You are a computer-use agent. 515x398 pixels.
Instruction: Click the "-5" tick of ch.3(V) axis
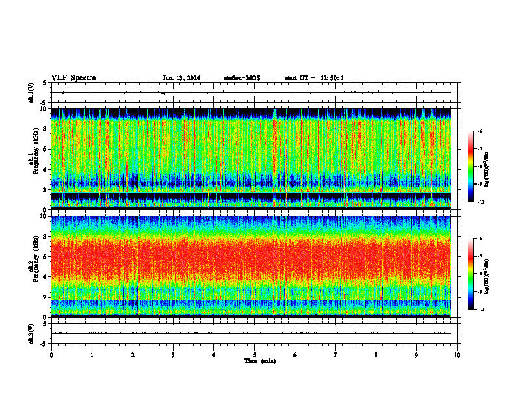click(44, 344)
